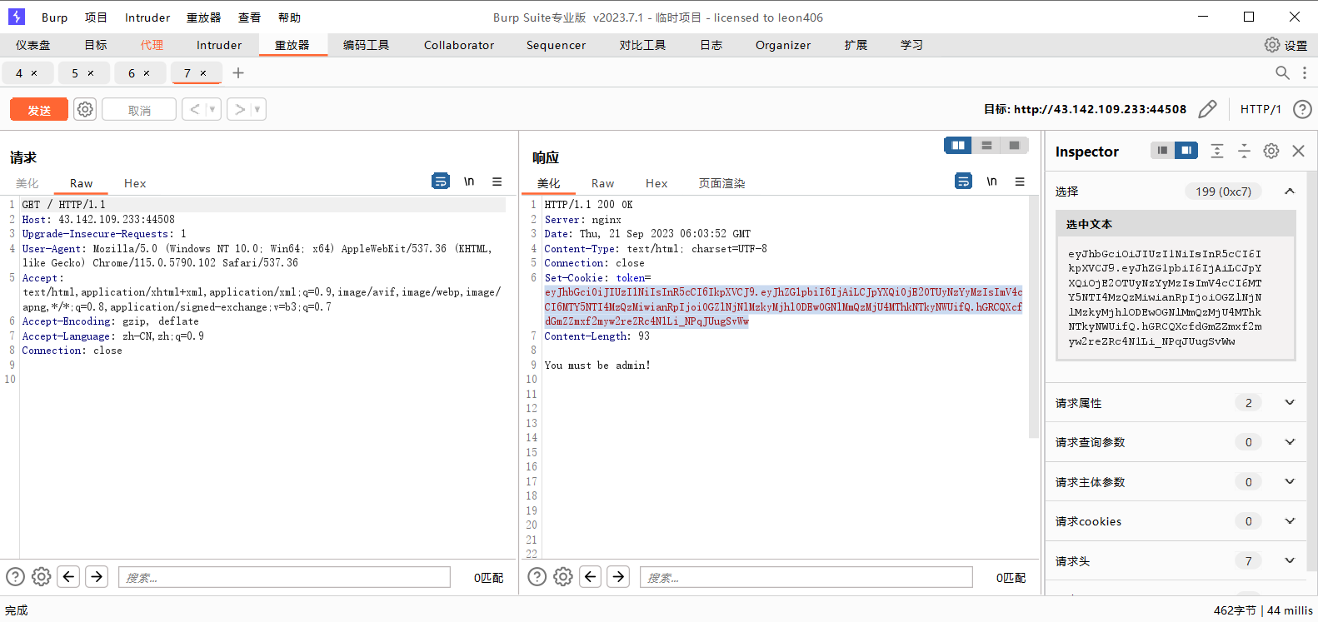Expand the 请求主体参数 section
The image size is (1318, 622).
click(1290, 482)
